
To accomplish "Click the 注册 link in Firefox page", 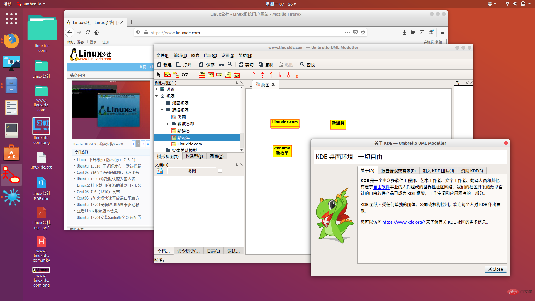I will (x=106, y=42).
